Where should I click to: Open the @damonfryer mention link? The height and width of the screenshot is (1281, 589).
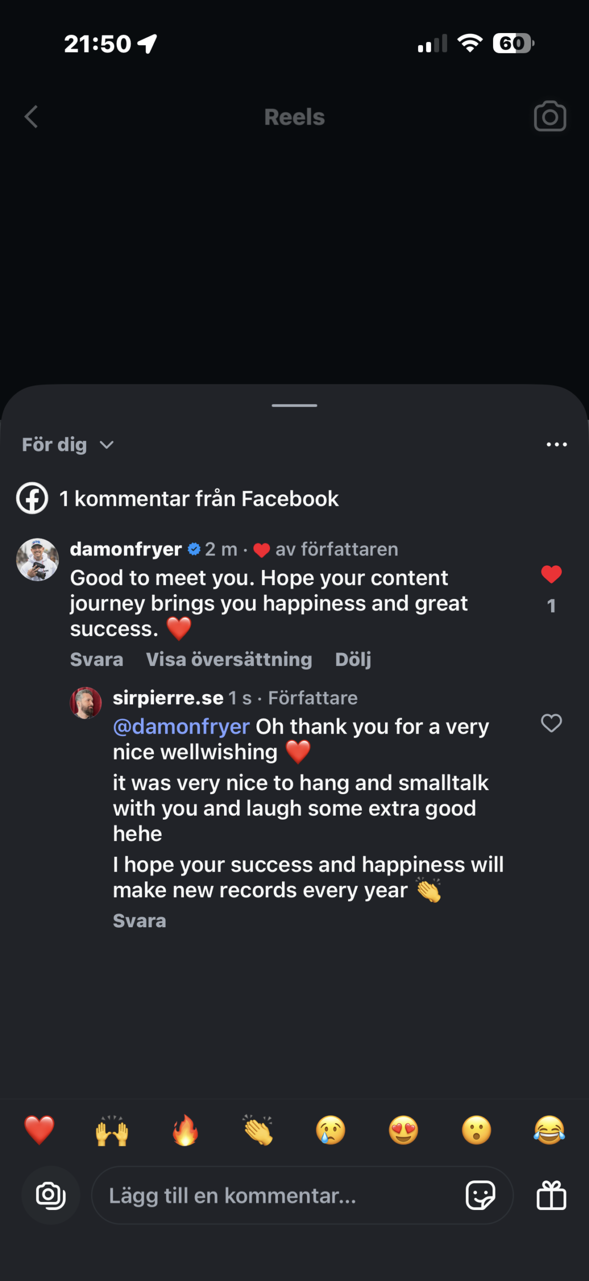click(x=181, y=727)
